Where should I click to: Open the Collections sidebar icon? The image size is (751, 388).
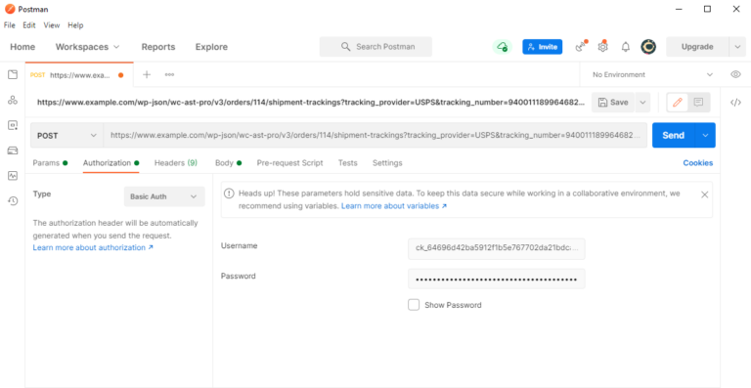[13, 74]
